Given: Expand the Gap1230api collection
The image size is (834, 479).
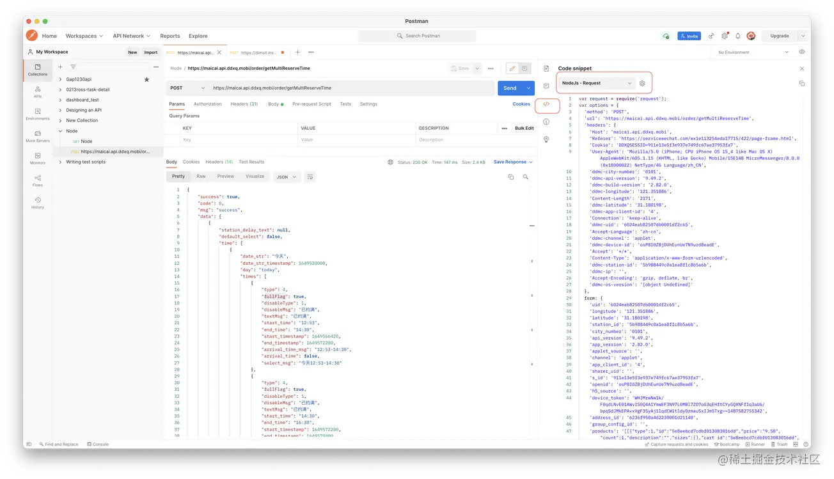Looking at the screenshot, I should [x=61, y=79].
